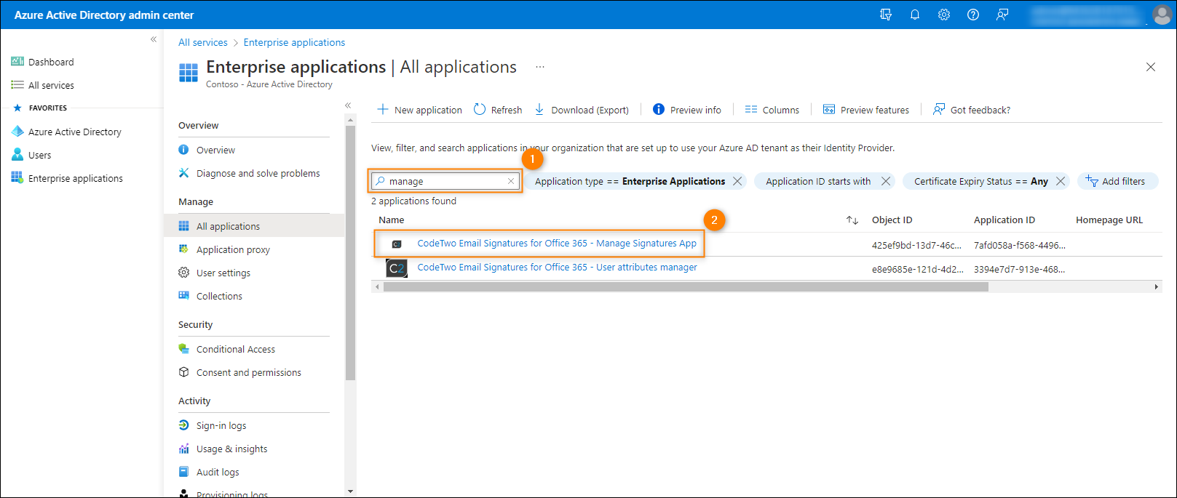Click the Sign-in logs icon

tap(183, 425)
